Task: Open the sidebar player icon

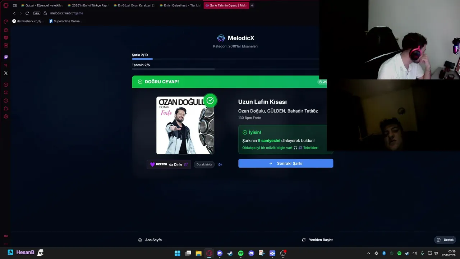Action: coord(6,85)
